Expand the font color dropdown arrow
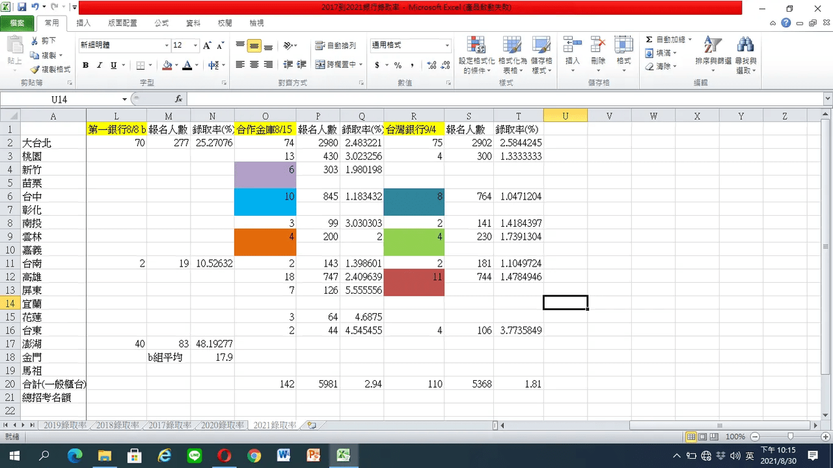The width and height of the screenshot is (833, 468). (196, 65)
